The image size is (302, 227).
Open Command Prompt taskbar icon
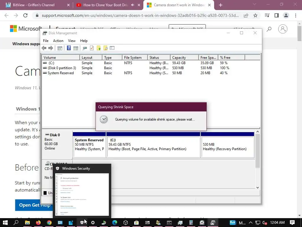pyautogui.click(x=169, y=223)
